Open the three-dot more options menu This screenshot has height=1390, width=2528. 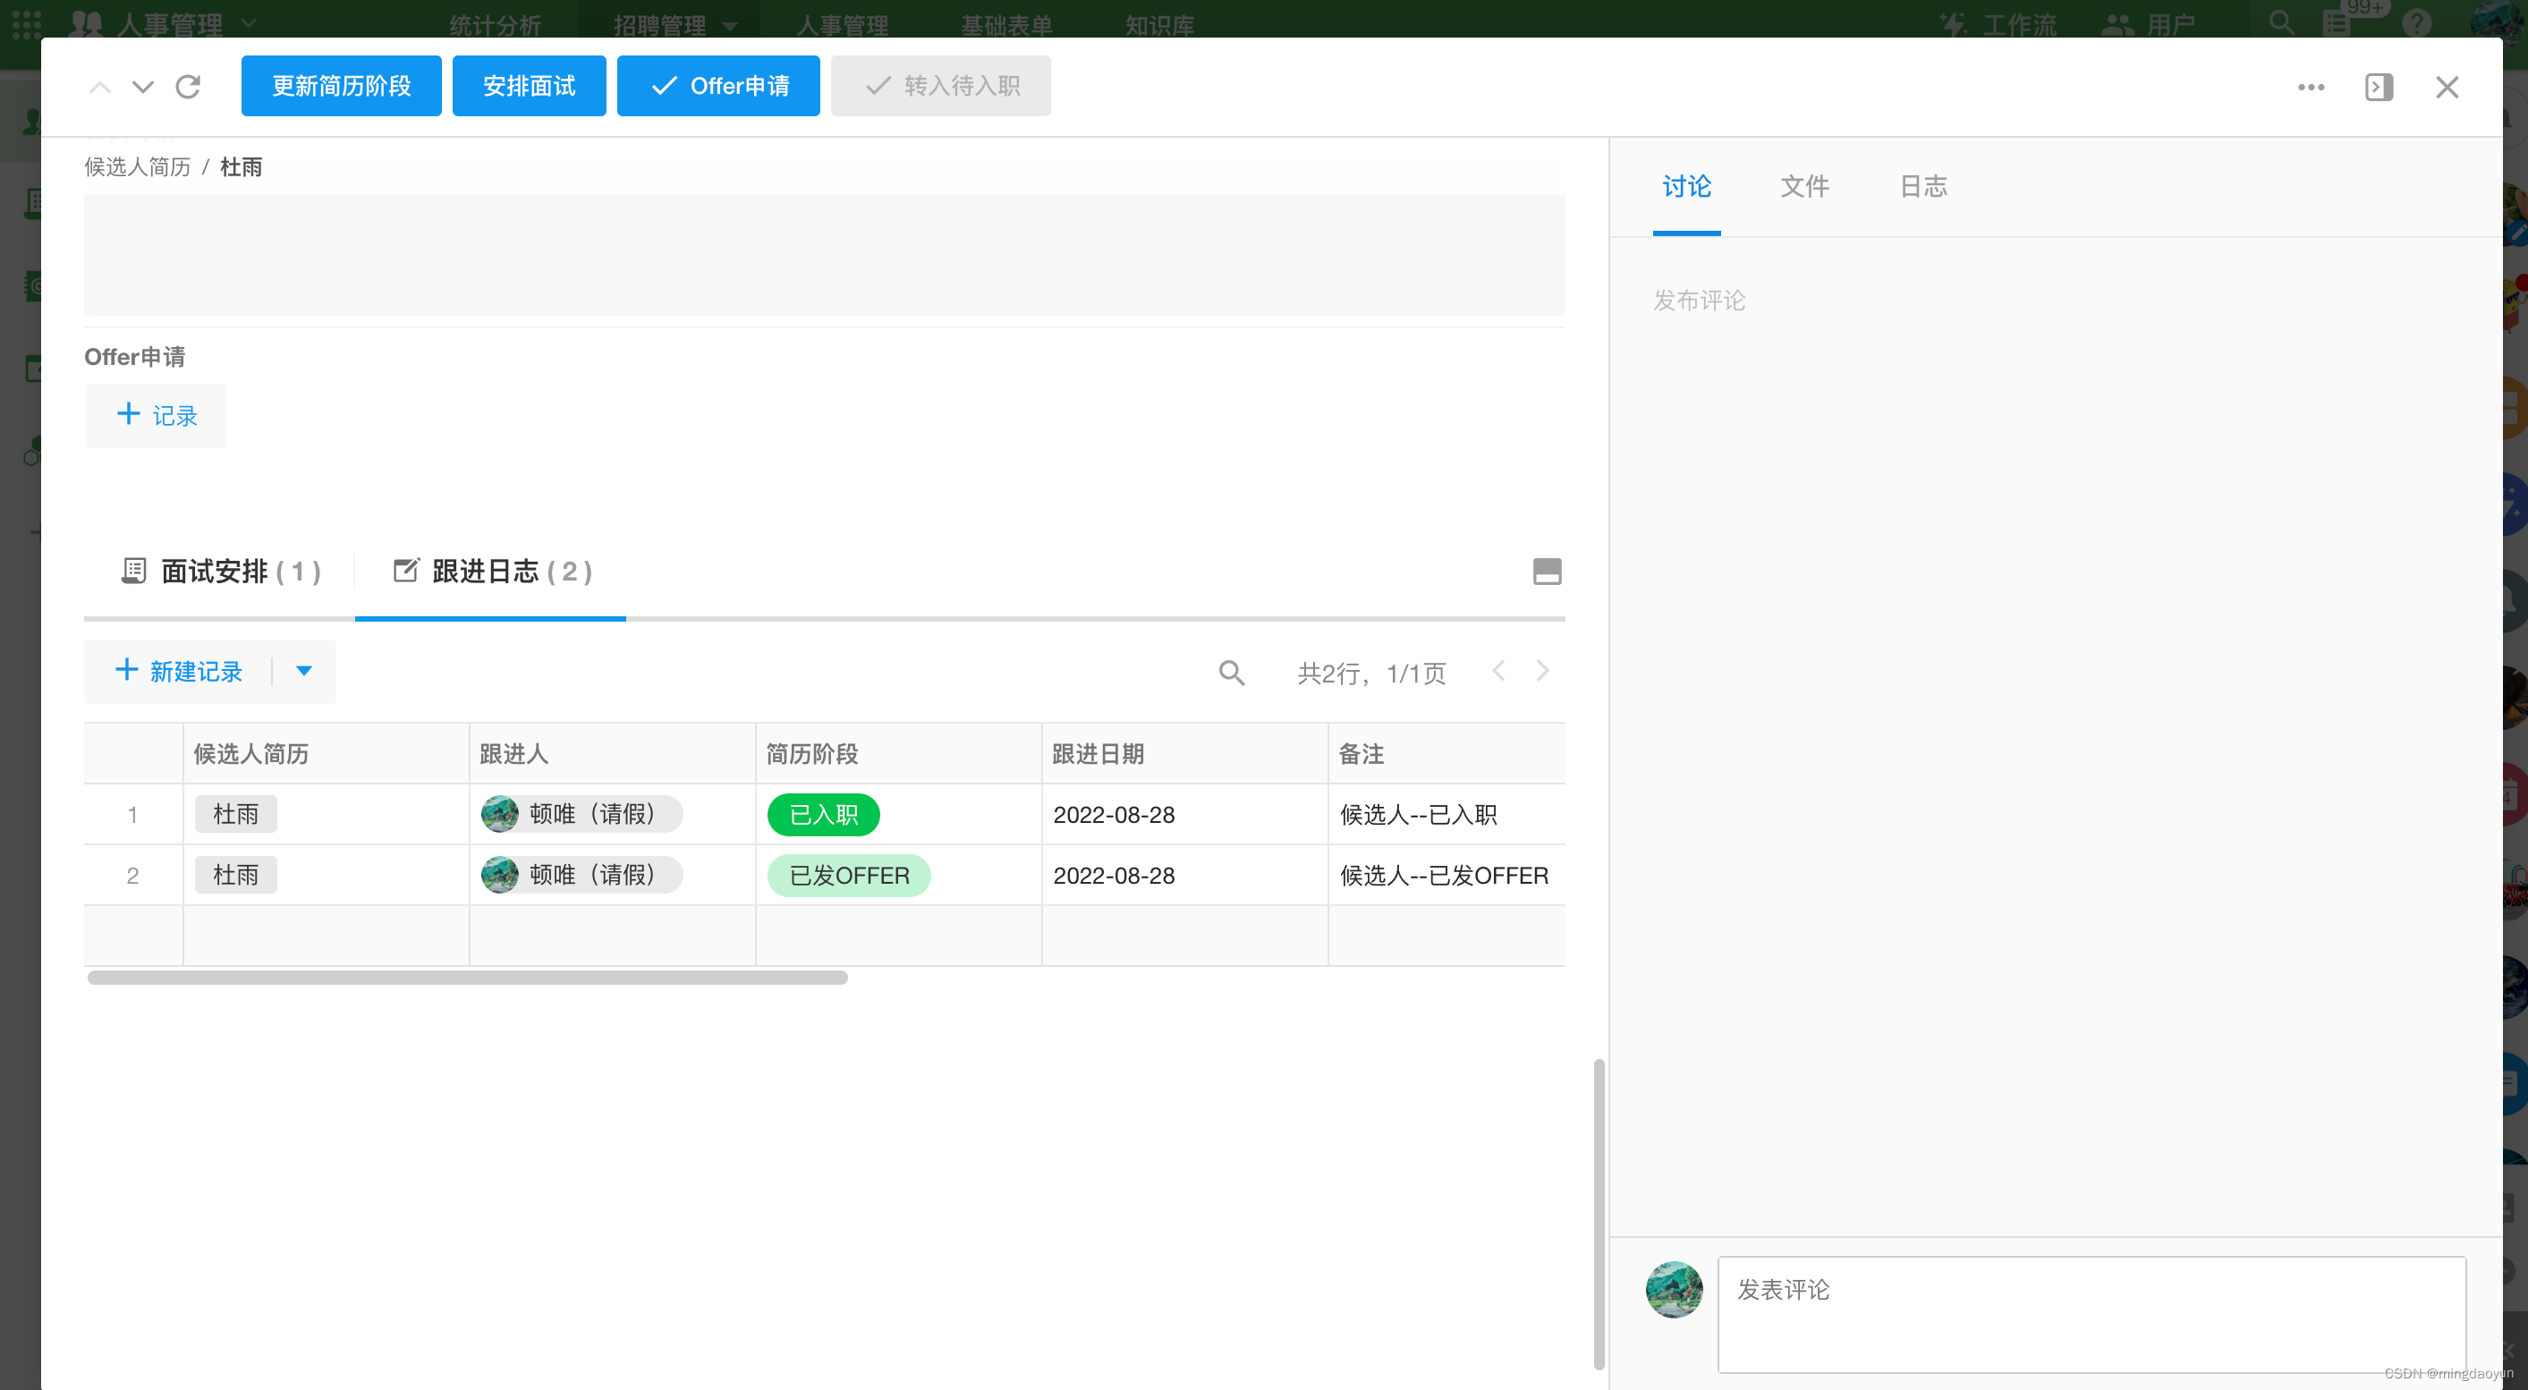click(x=2310, y=88)
